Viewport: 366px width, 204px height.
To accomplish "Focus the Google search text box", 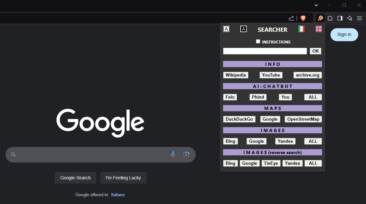I will coord(101,155).
